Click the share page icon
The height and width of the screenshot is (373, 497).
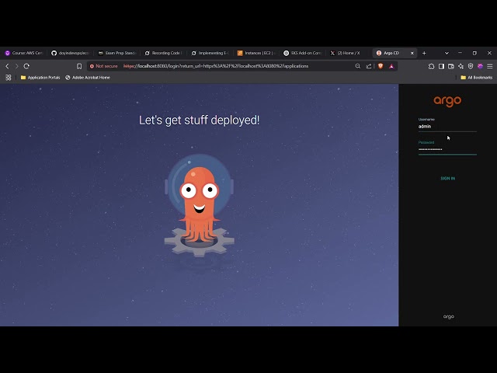pos(369,66)
